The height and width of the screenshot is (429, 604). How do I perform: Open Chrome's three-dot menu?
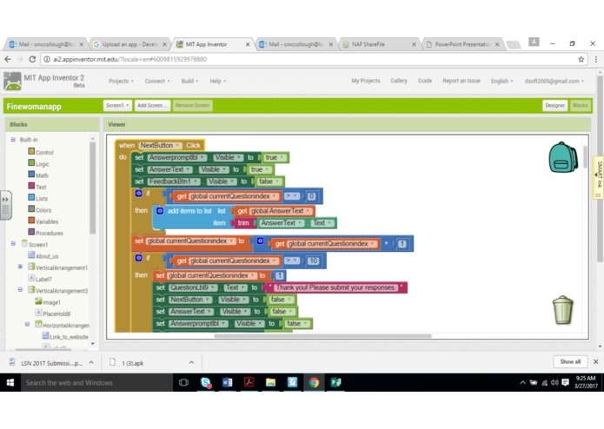[x=596, y=59]
